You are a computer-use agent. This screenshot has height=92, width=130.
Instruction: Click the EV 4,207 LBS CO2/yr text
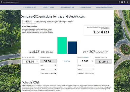(x=95, y=52)
